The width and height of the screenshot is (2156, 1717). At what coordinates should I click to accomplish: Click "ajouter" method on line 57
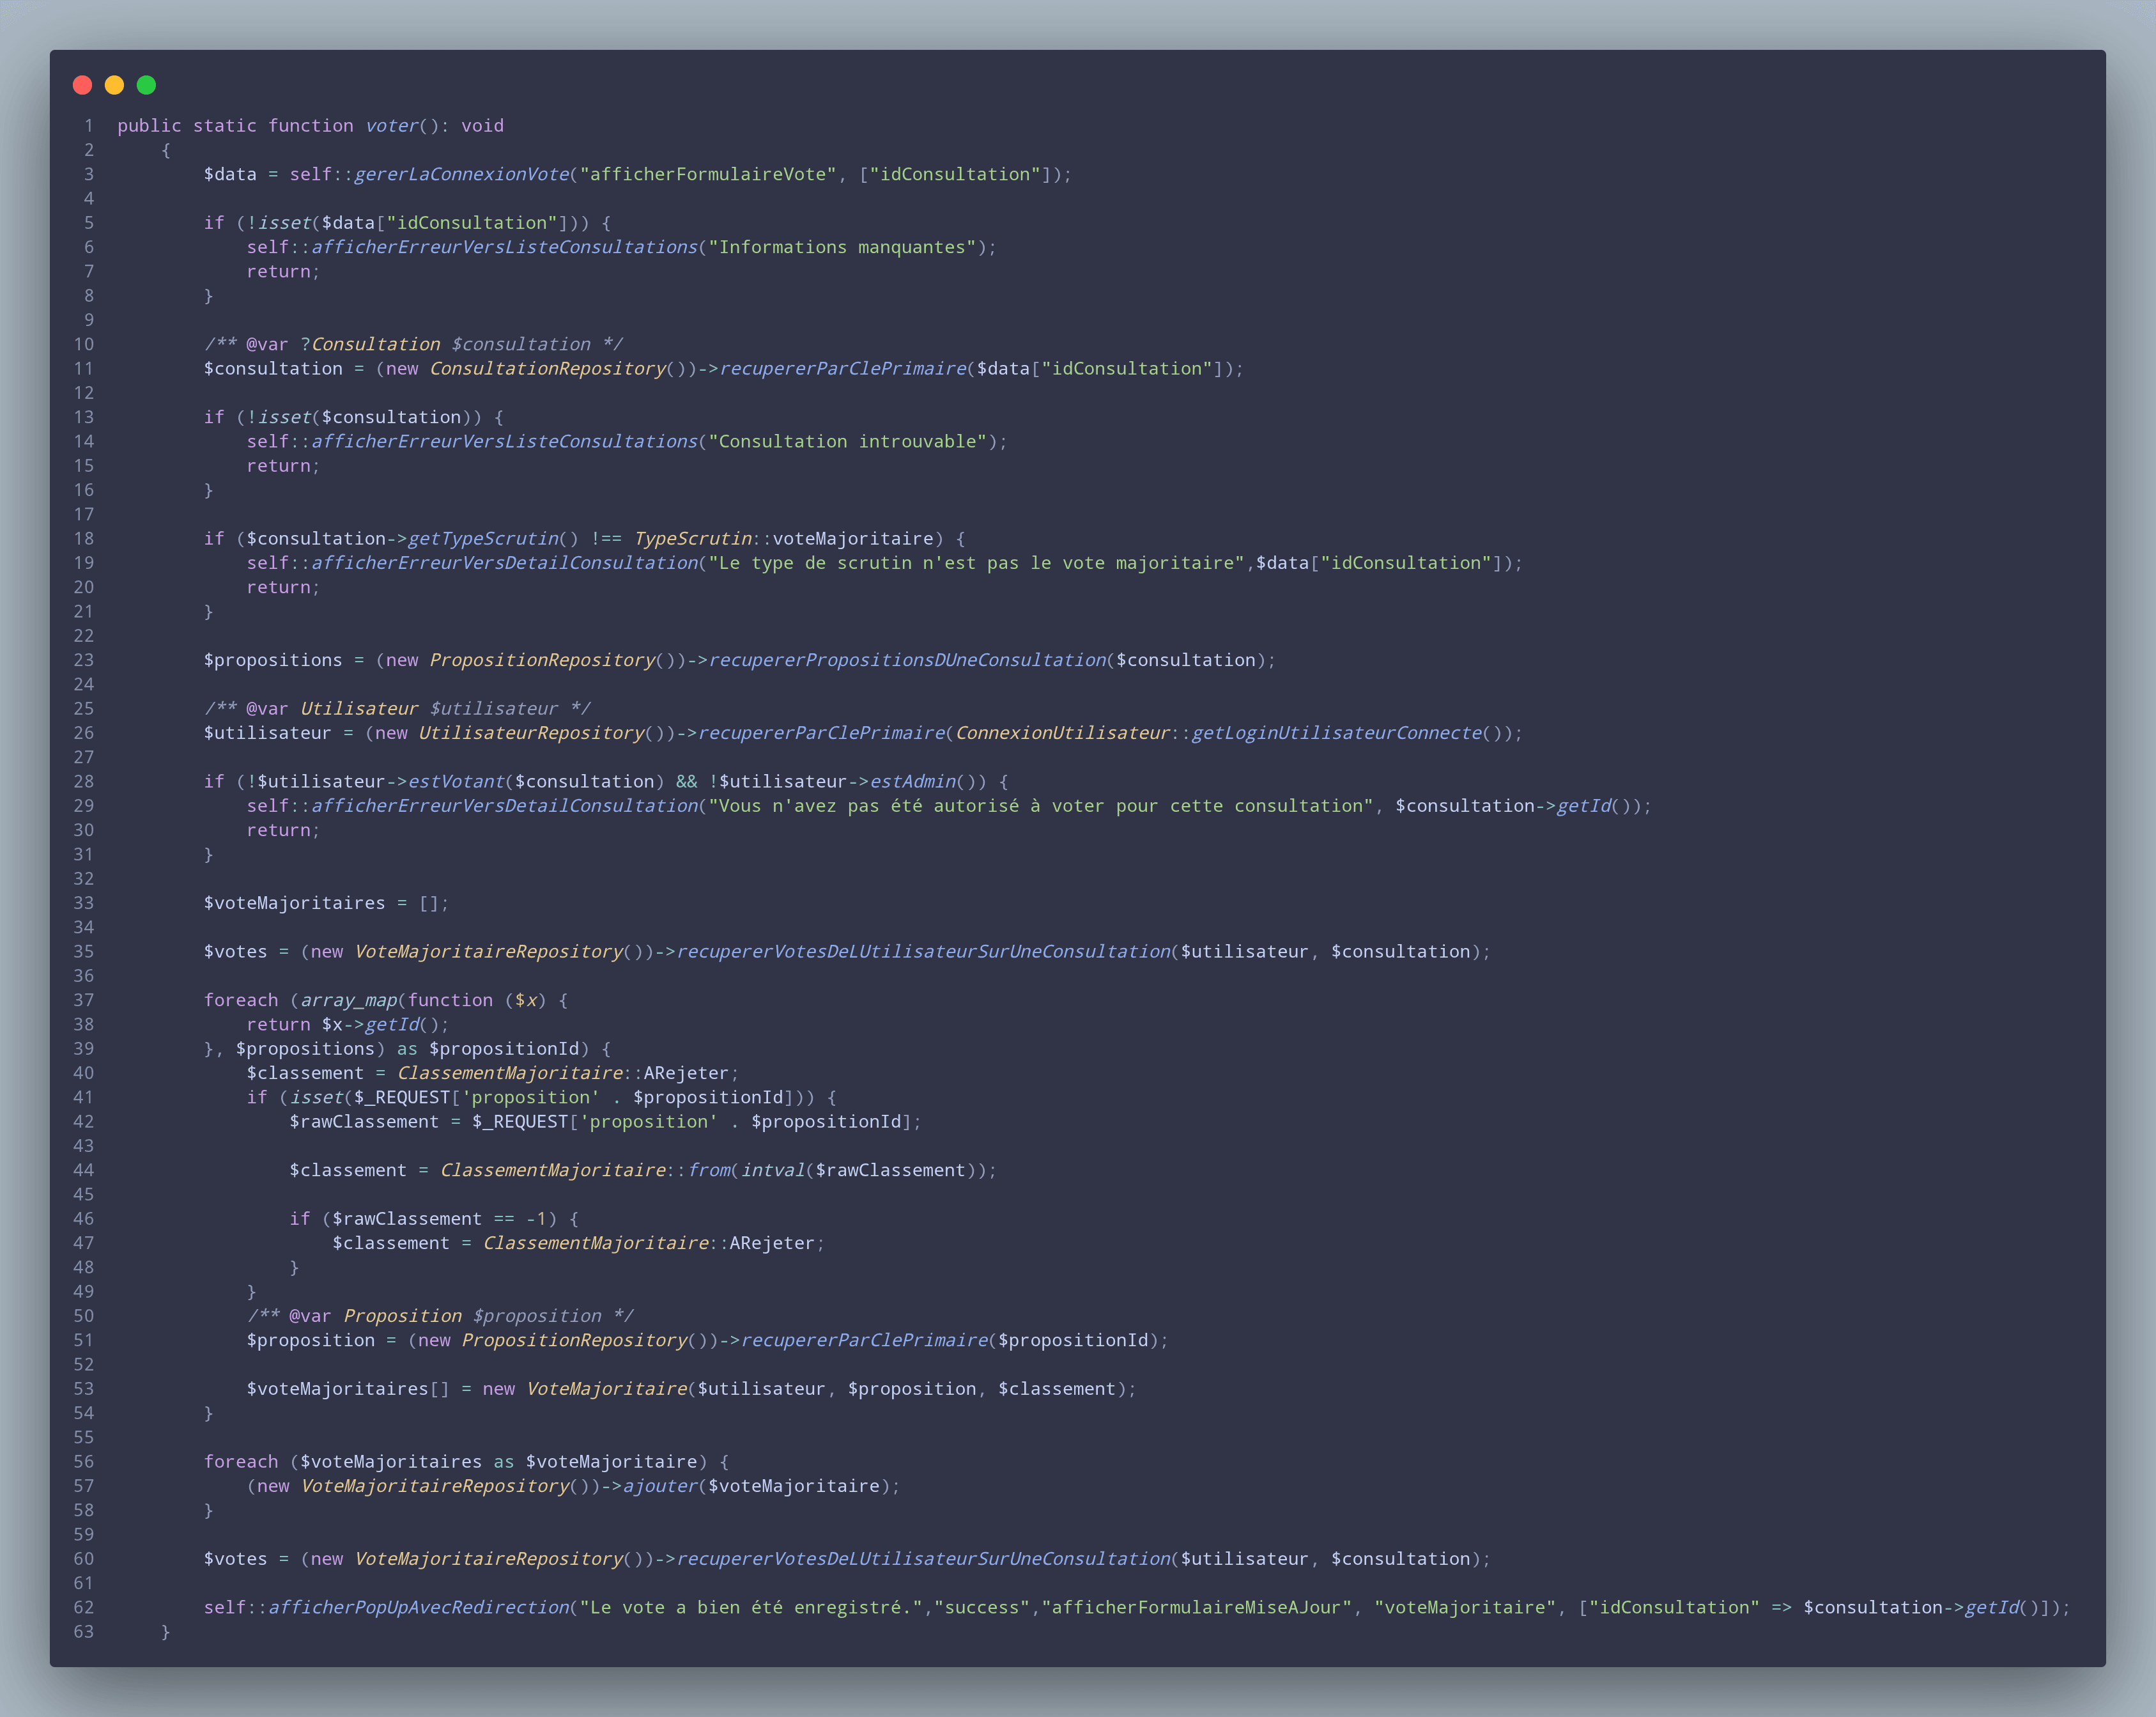660,1486
